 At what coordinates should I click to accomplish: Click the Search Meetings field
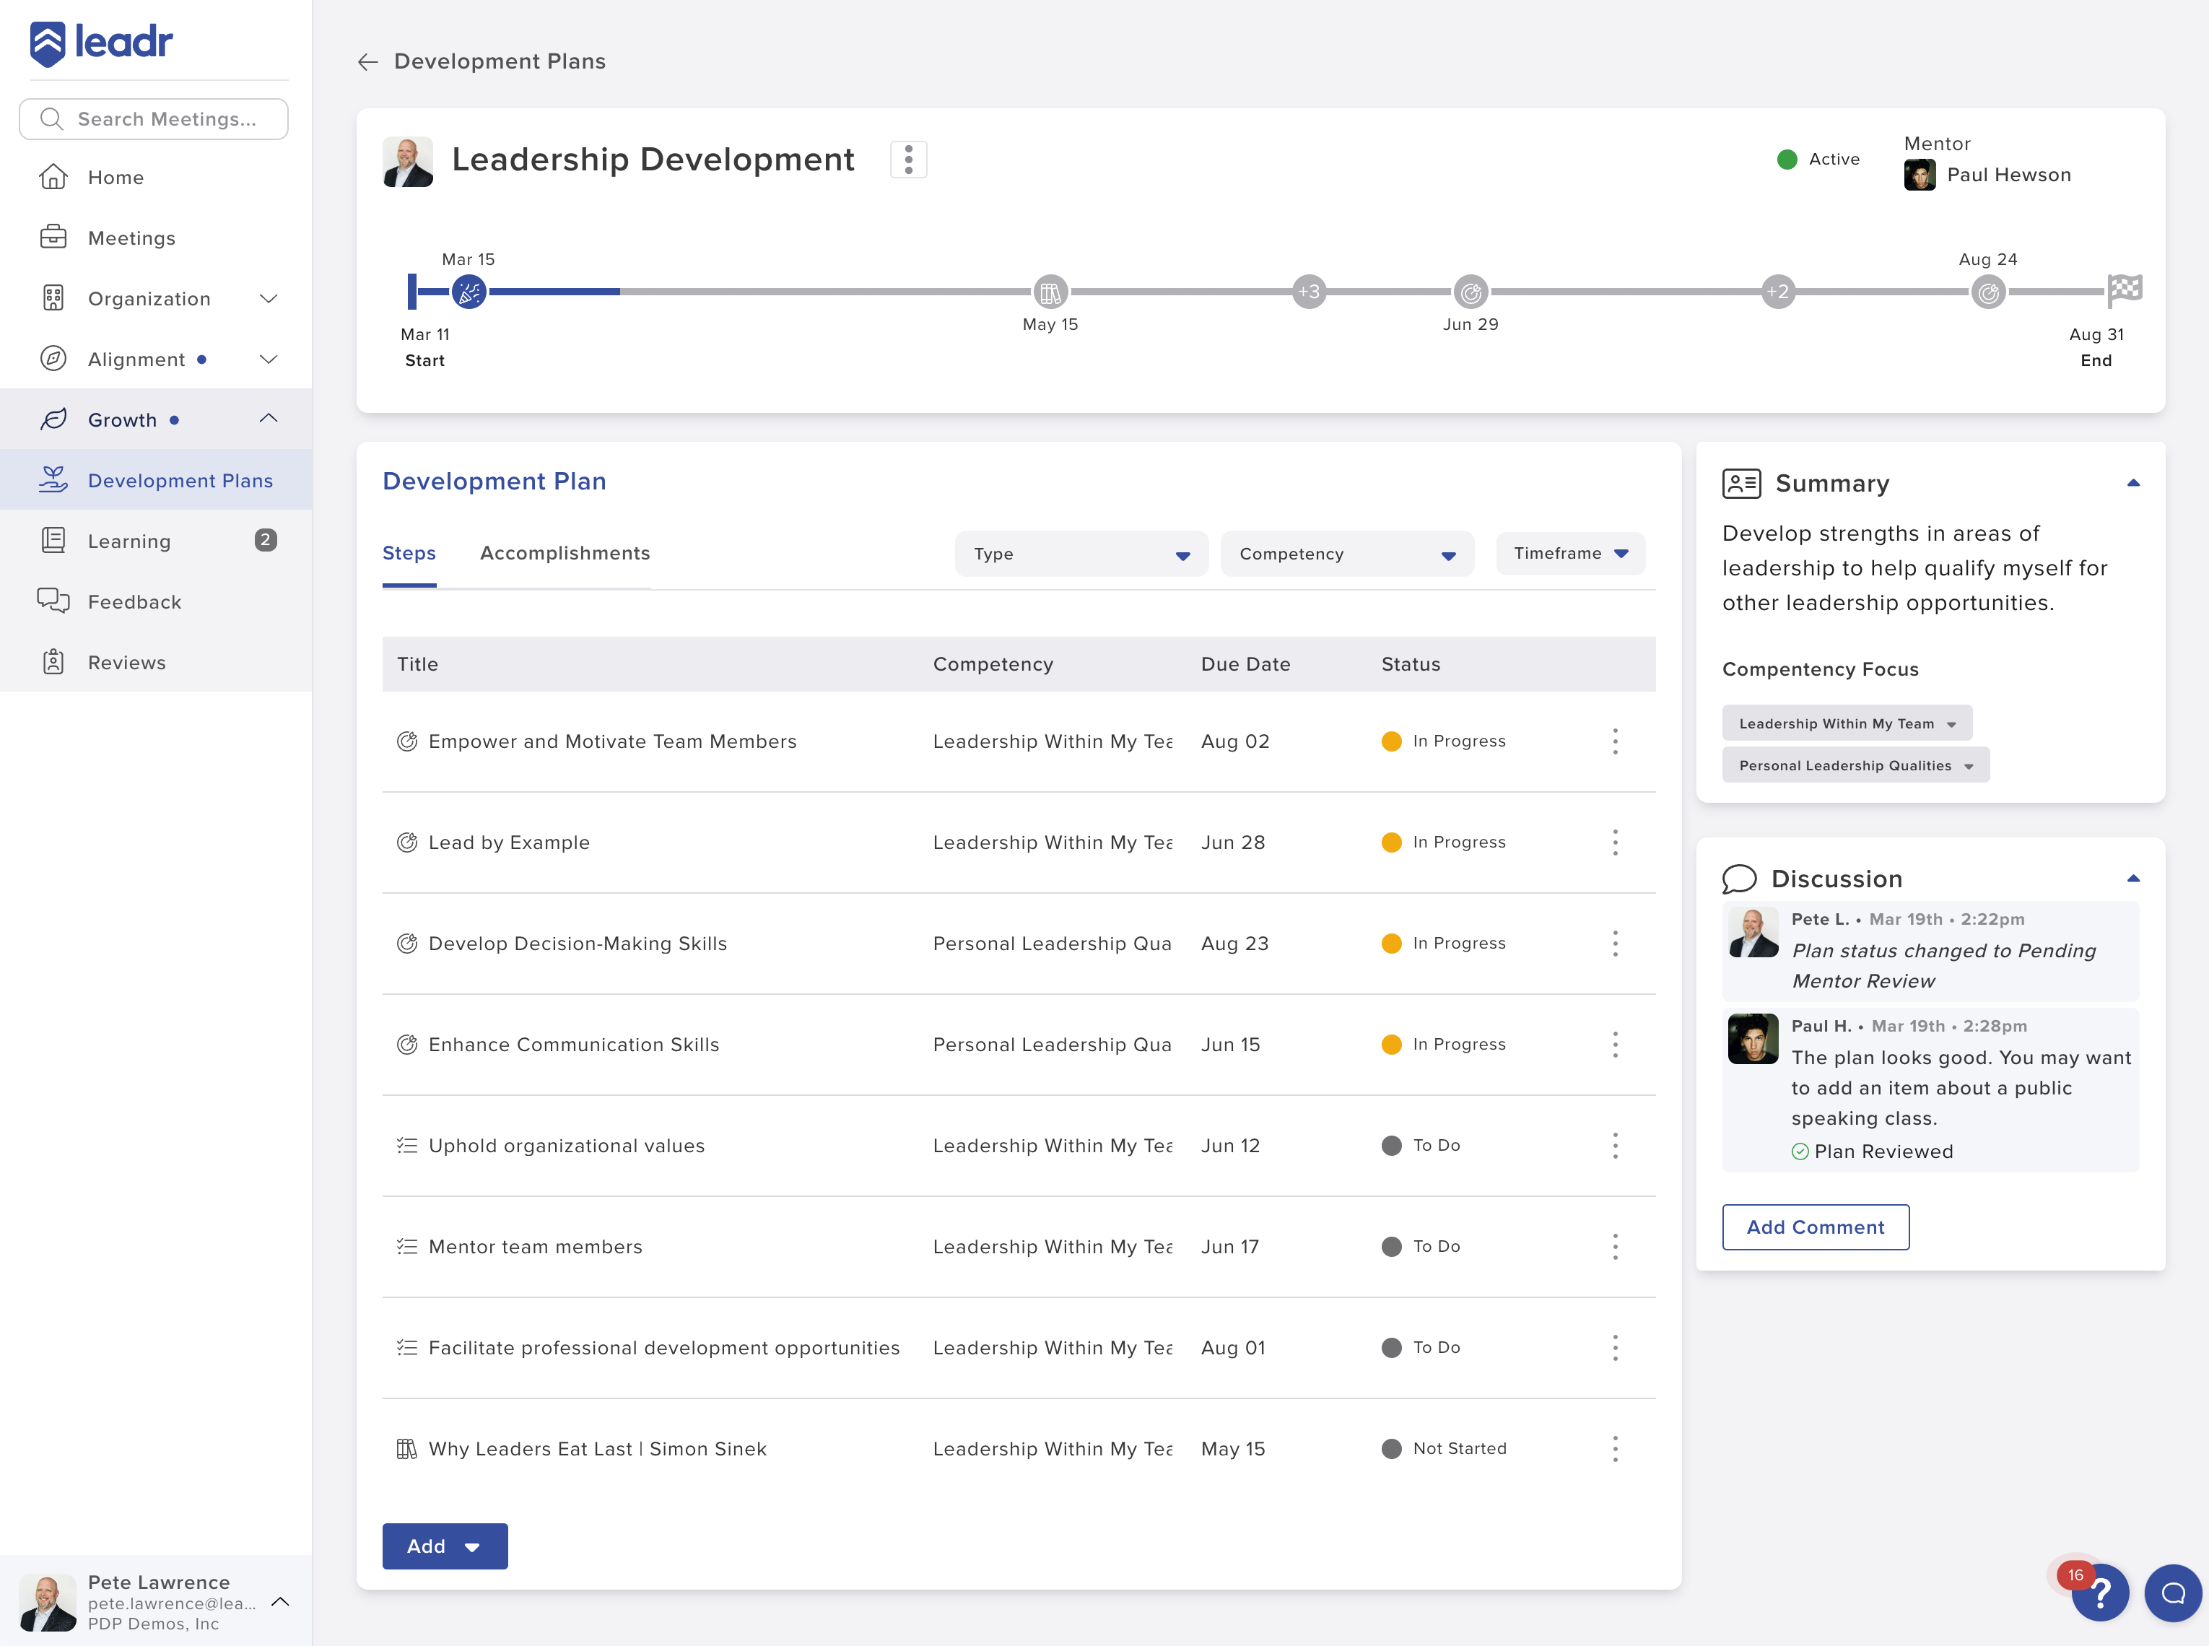click(154, 118)
